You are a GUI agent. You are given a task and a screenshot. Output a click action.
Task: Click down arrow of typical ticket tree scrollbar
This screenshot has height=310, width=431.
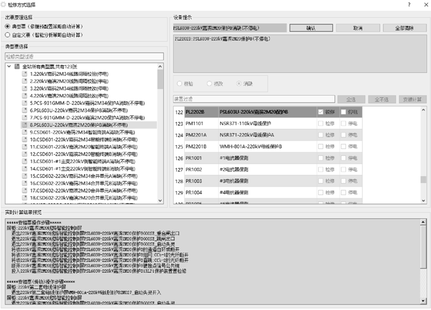[160, 201]
